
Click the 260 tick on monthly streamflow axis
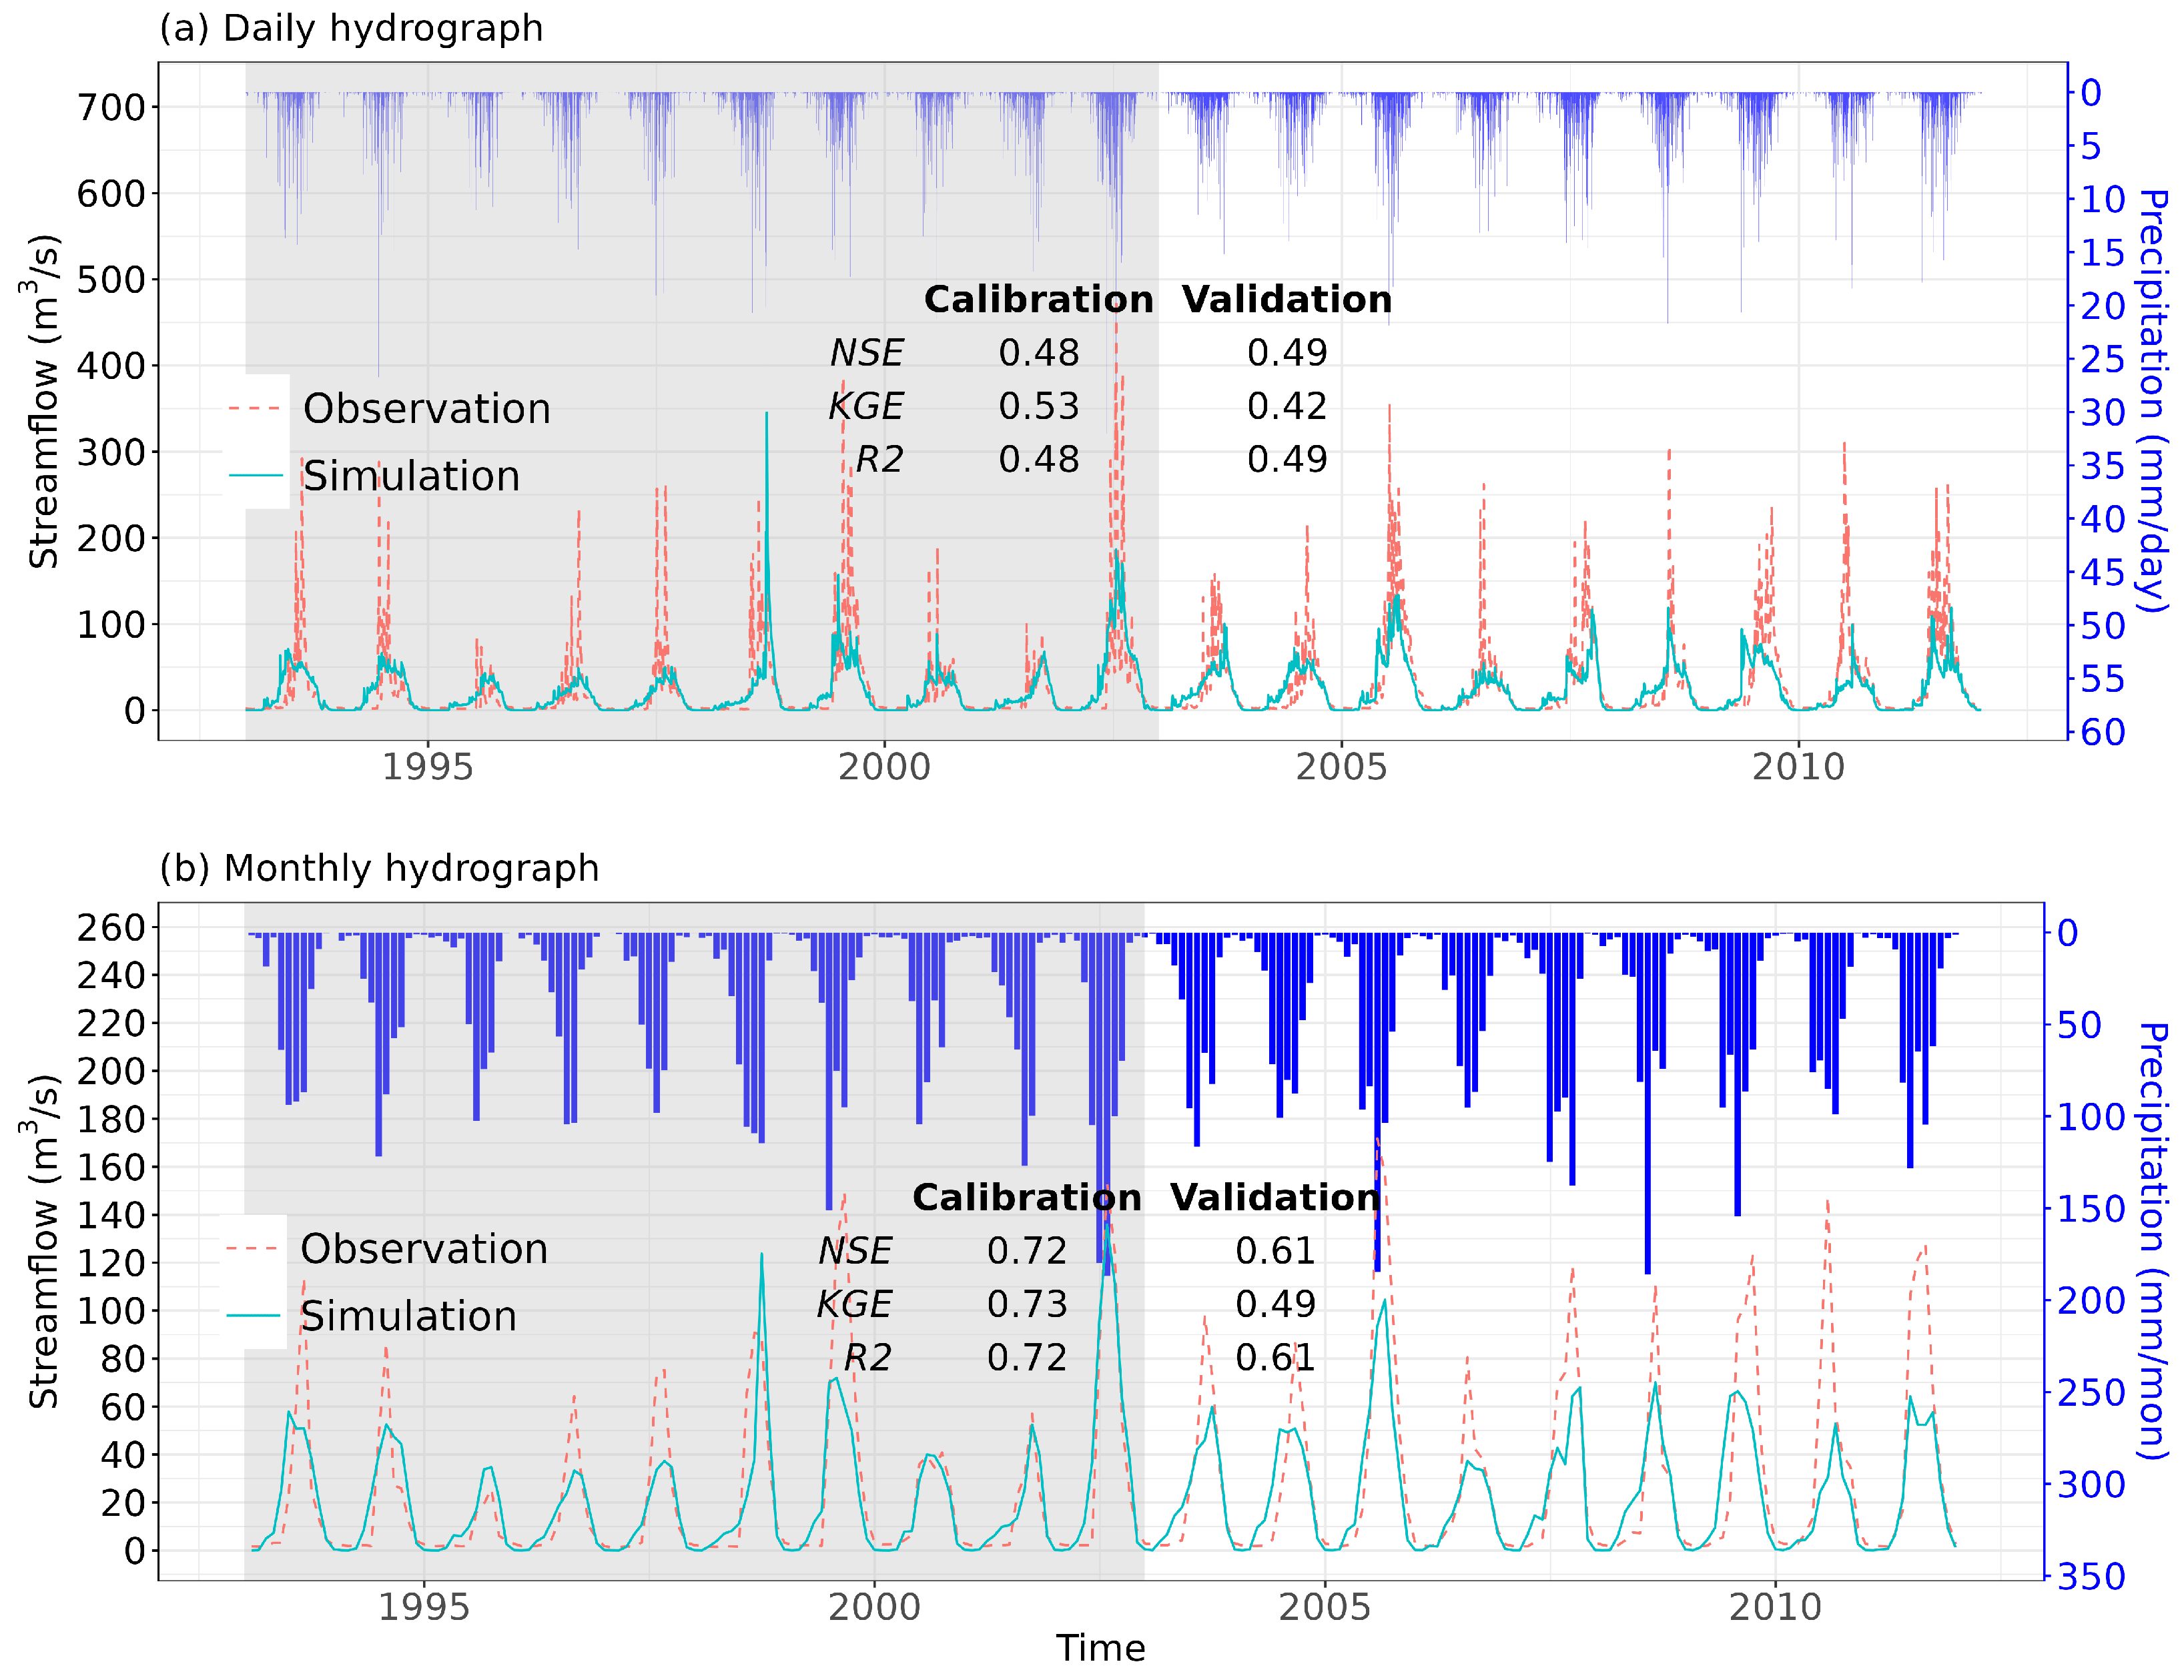pyautogui.click(x=111, y=927)
